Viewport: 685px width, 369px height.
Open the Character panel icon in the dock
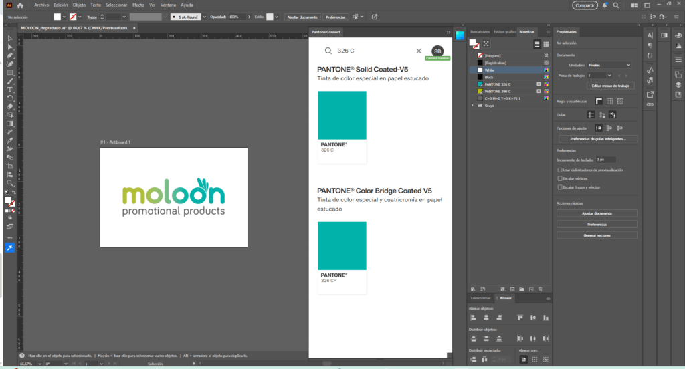click(650, 36)
